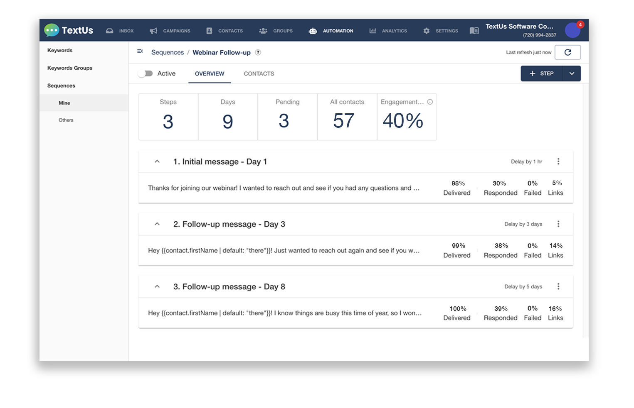This screenshot has height=408, width=634.
Task: Open Campaigns via the megaphone icon
Action: coord(153,31)
